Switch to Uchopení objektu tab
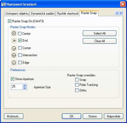 [x=17, y=14]
